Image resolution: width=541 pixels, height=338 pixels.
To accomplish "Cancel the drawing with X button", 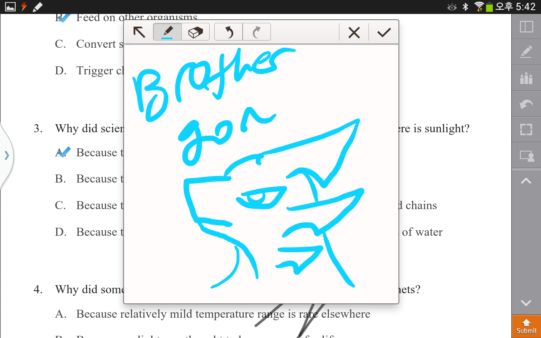I will click(354, 33).
